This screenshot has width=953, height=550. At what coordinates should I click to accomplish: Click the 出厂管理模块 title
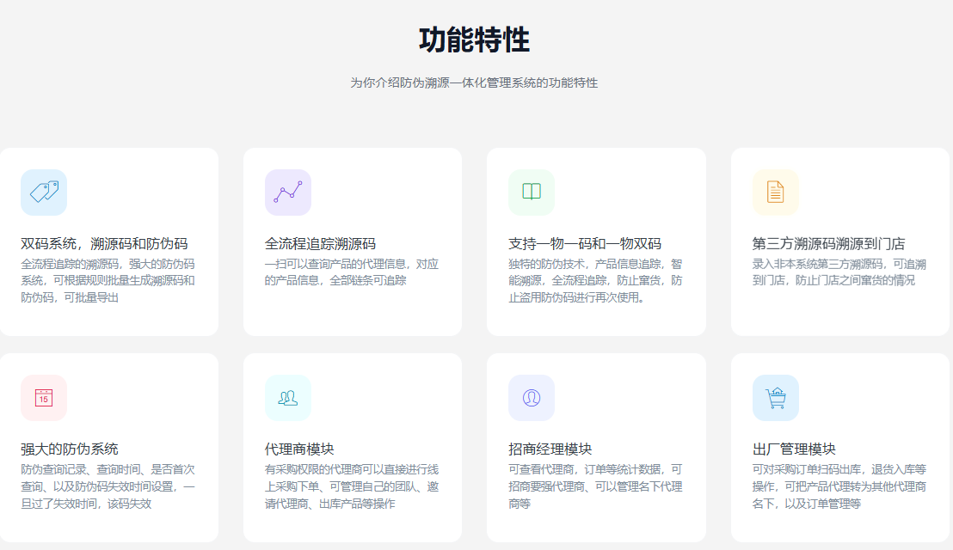point(794,449)
